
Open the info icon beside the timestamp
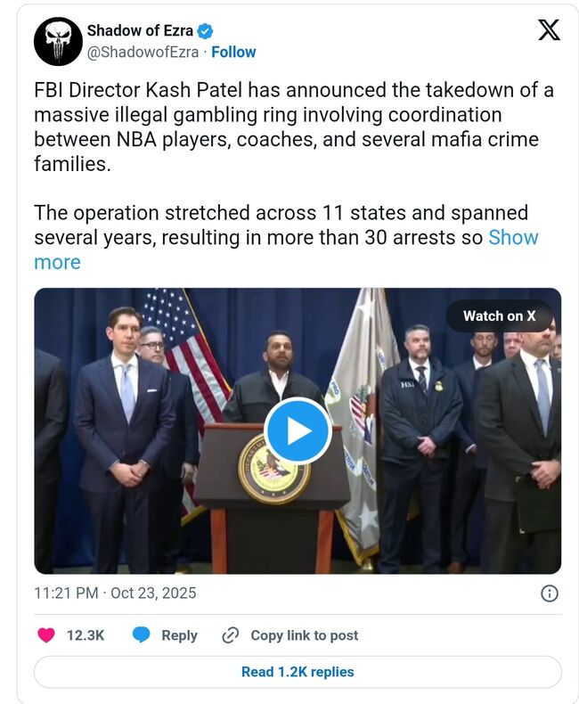[x=550, y=593]
